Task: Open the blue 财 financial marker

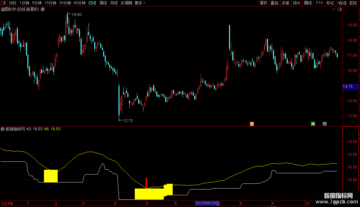Action: click(x=325, y=124)
